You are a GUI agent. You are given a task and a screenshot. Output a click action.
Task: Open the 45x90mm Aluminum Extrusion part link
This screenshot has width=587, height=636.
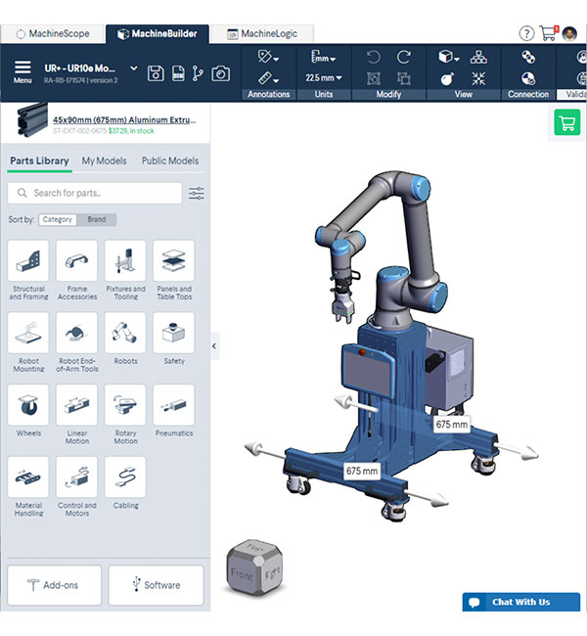pyautogui.click(x=124, y=120)
